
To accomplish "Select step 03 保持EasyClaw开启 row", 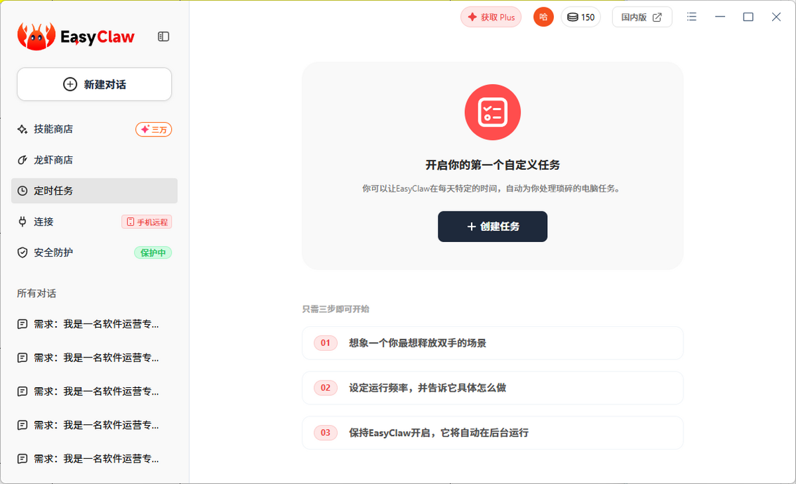I will point(492,433).
